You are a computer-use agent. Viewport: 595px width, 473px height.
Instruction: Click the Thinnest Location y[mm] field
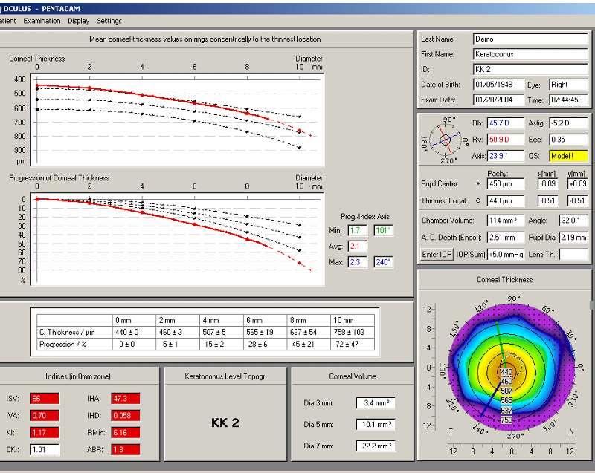tap(578, 200)
